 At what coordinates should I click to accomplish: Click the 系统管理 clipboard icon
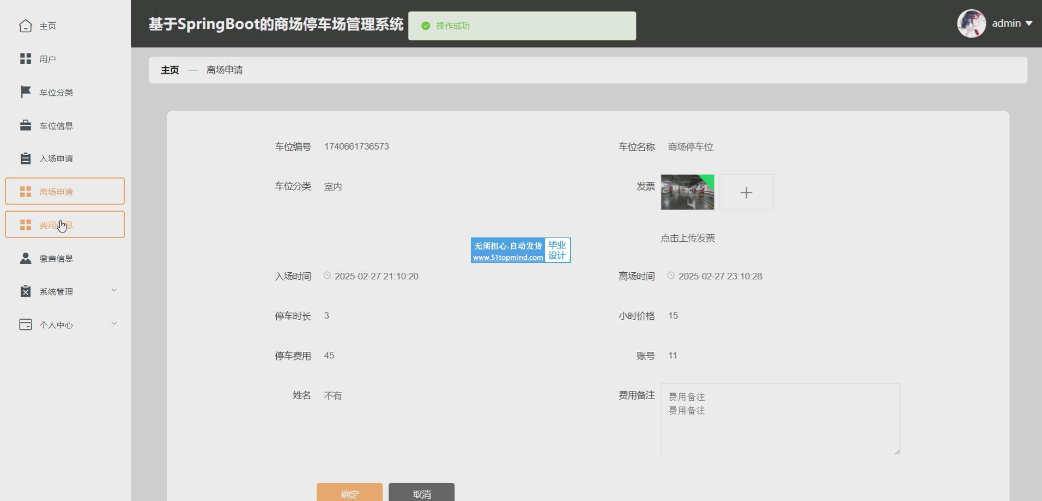26,291
